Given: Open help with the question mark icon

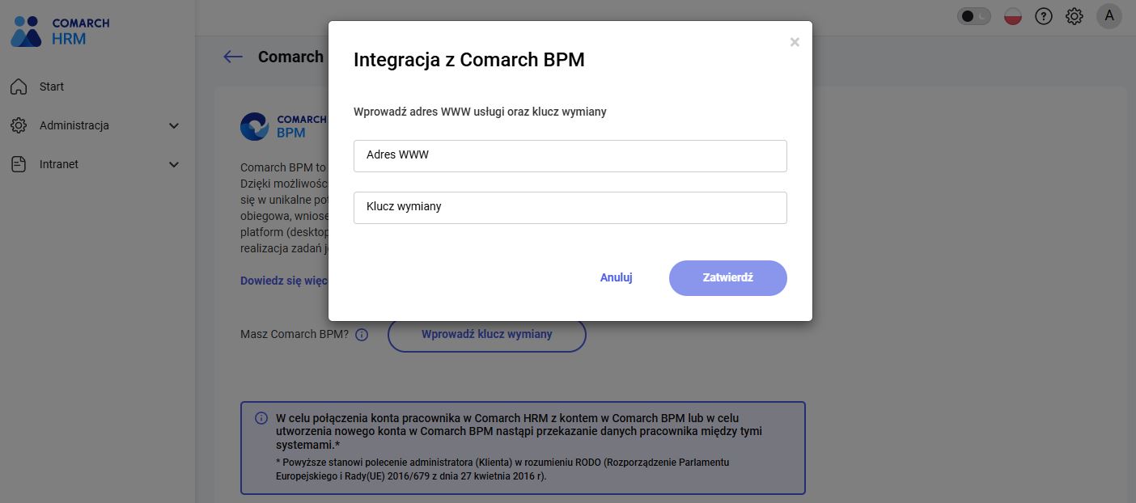Looking at the screenshot, I should point(1044,16).
